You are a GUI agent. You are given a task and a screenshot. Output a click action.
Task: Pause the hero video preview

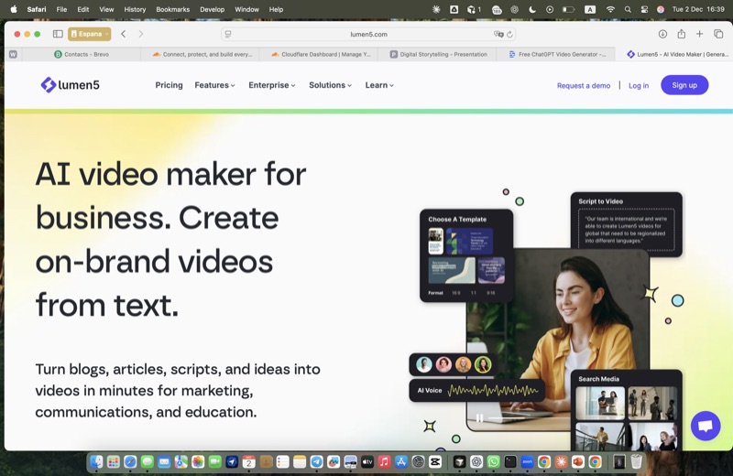point(479,417)
